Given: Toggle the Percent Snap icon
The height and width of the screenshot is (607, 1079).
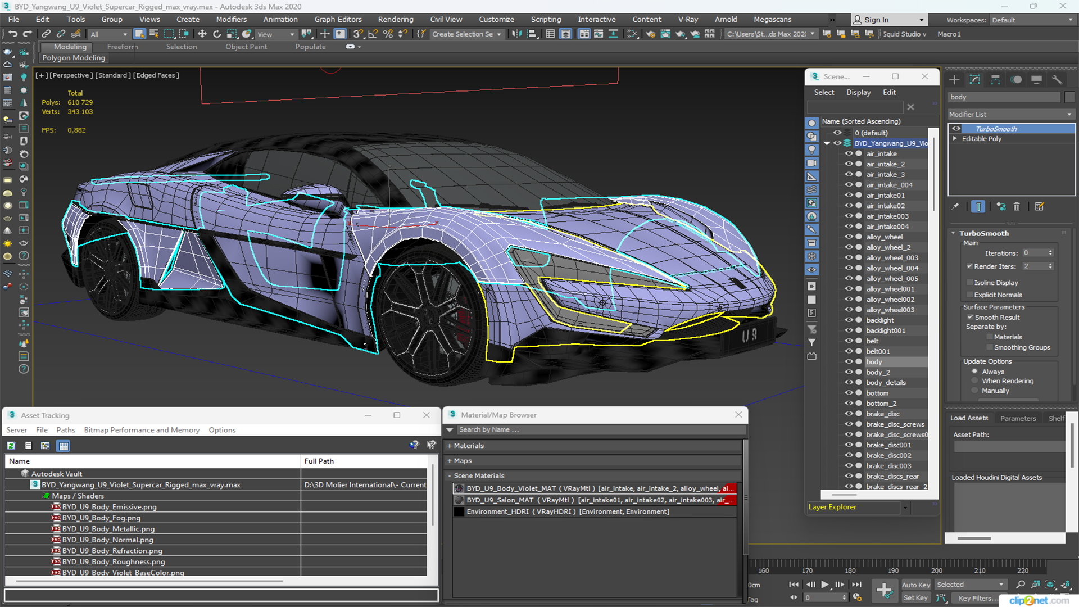Looking at the screenshot, I should (388, 34).
